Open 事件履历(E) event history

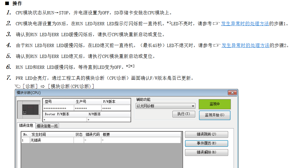coord(206,143)
